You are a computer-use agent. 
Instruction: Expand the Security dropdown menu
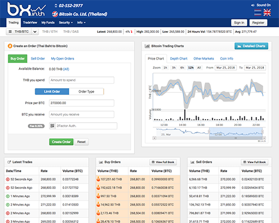(x=66, y=22)
